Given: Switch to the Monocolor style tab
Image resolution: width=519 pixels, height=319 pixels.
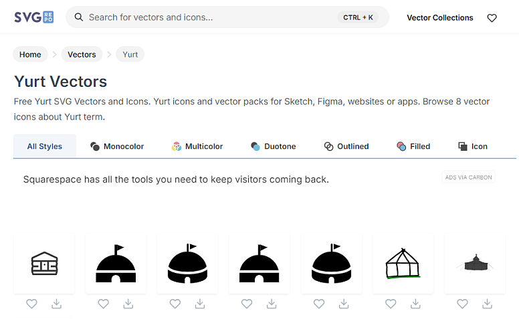Looking at the screenshot, I should 117,146.
